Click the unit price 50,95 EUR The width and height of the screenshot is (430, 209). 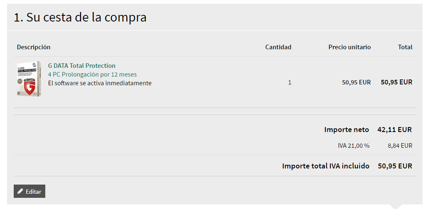356,82
